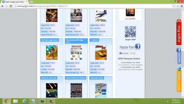Image resolution: width=184 pixels, height=104 pixels.
Task: Click the page scrollbar up arrow
Action: pos(183,10)
